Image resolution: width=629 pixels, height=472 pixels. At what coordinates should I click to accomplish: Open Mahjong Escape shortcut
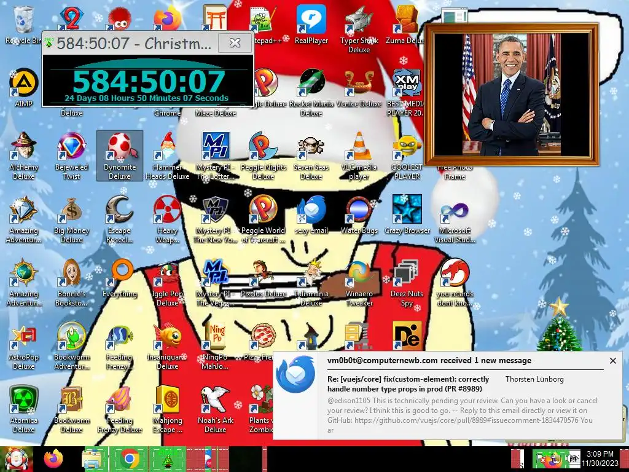167,409
